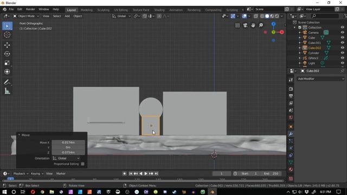The image size is (347, 195).
Task: Select the Select Box tool
Action: 7,26
